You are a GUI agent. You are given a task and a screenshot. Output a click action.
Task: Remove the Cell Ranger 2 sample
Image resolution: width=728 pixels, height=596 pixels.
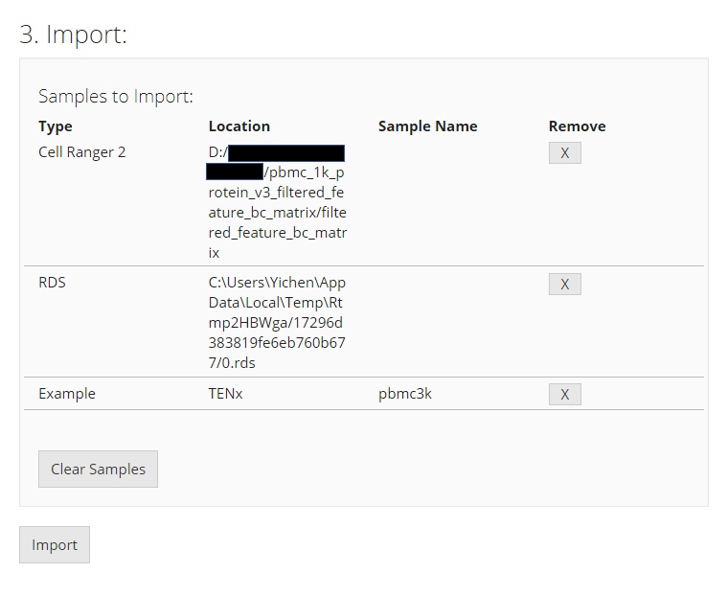[x=564, y=153]
